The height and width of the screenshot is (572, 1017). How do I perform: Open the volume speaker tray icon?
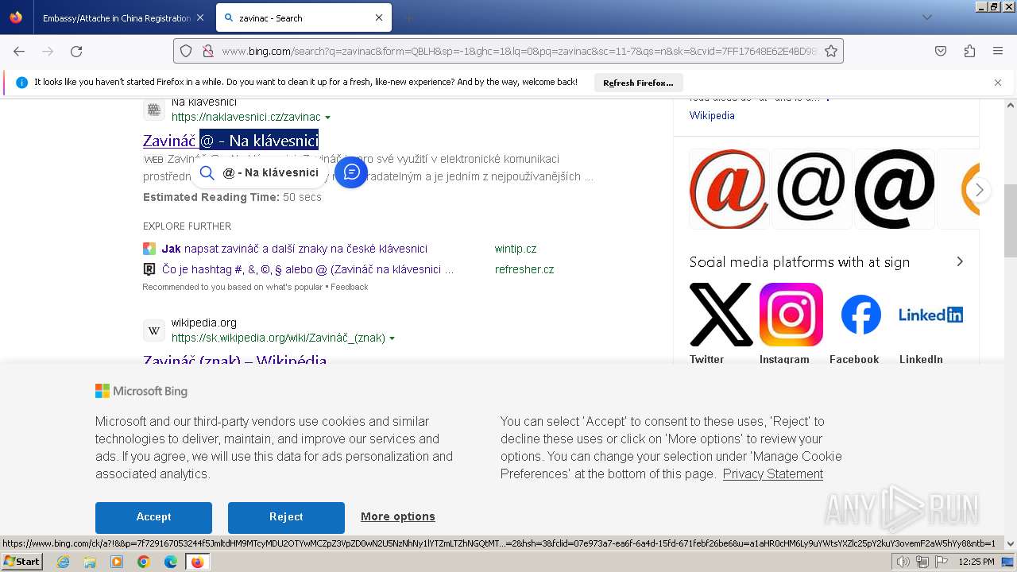tap(903, 562)
